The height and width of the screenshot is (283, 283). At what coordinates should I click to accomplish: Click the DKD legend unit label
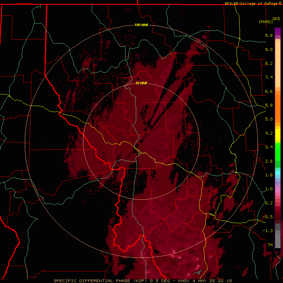coord(276,19)
